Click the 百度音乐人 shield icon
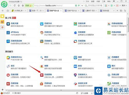Image resolution: width=129 pixels, height=95 pixels. 75,75
